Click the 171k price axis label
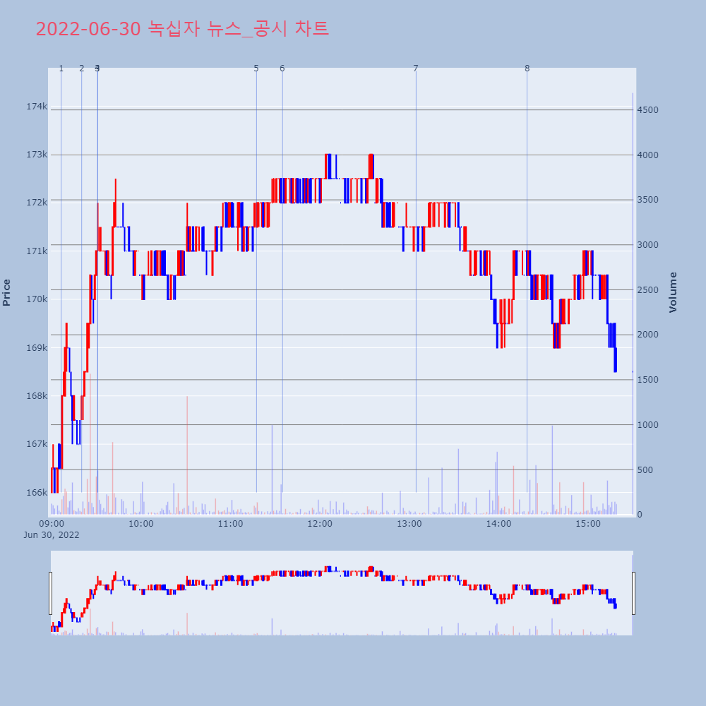 (37, 251)
